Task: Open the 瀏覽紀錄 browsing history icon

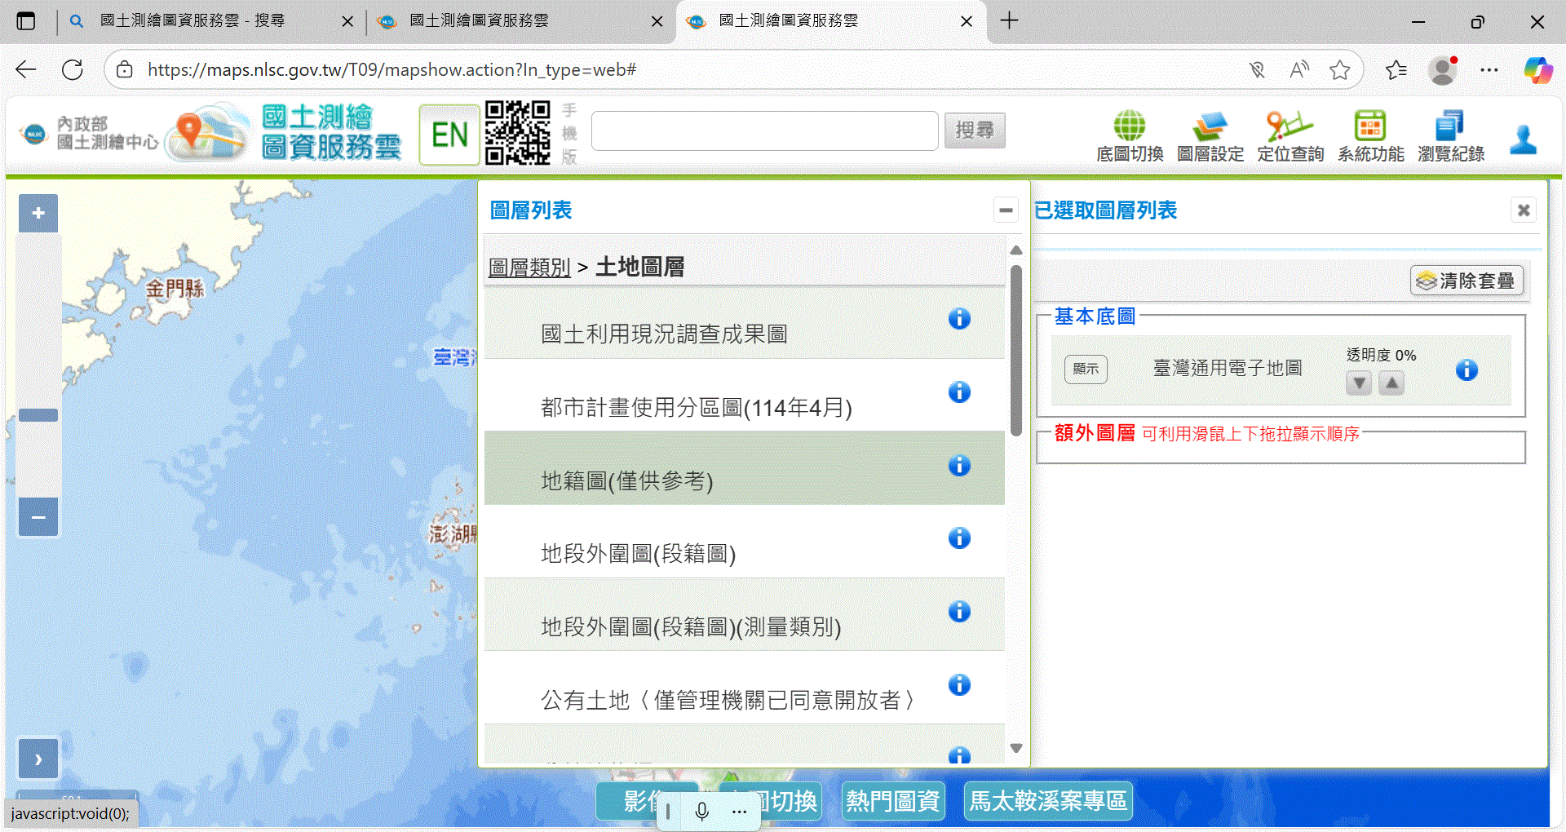Action: click(1450, 135)
